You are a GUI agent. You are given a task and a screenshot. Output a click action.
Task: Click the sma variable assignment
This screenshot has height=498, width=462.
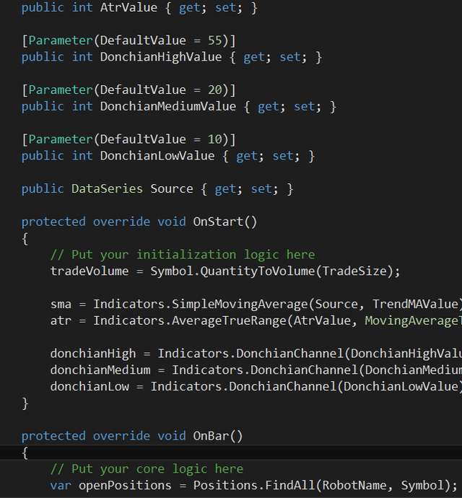coord(61,305)
